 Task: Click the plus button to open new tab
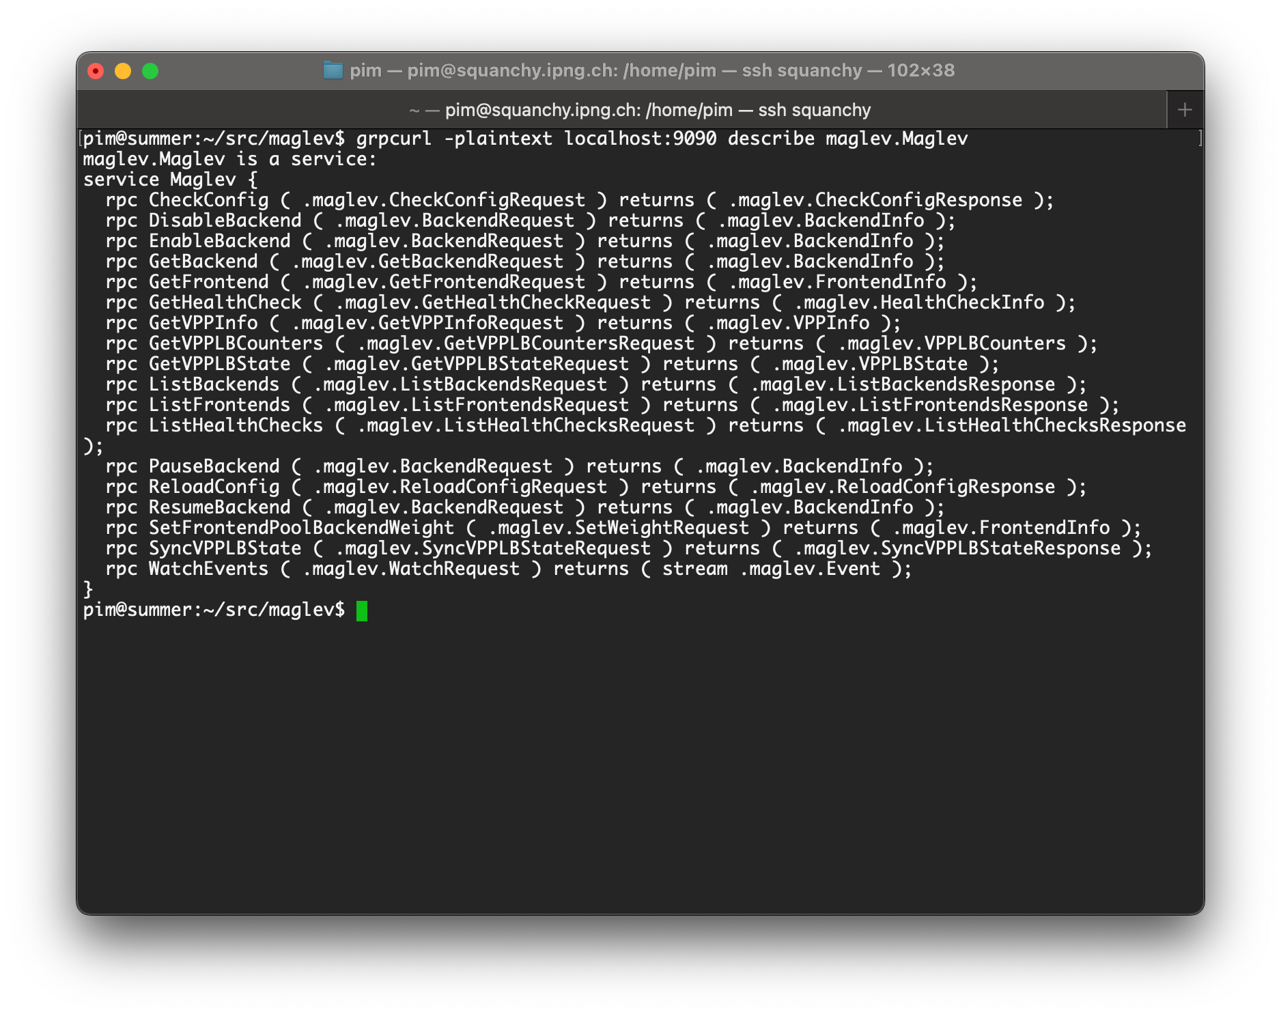click(x=1185, y=110)
